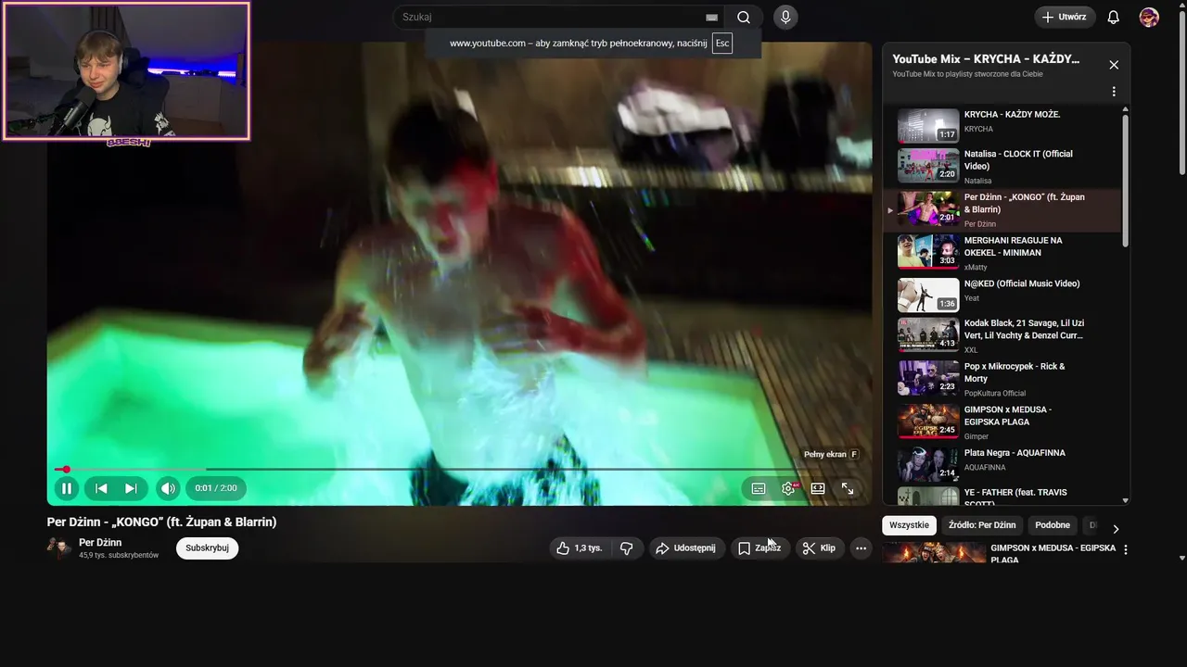
Task: Play Natalisa - CLOCK IT thumbnail
Action: [927, 166]
